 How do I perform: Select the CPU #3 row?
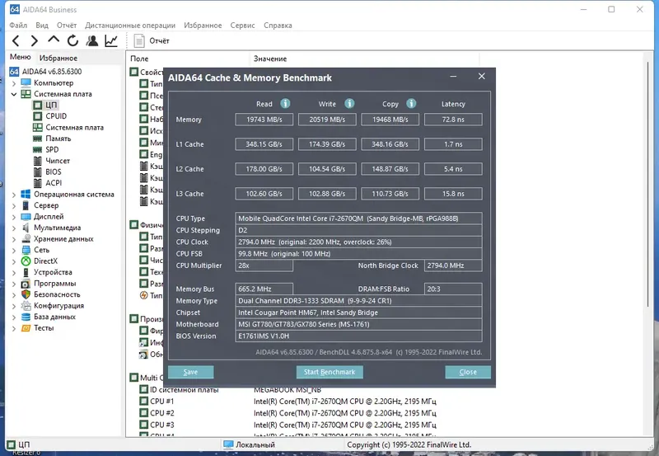(x=287, y=425)
